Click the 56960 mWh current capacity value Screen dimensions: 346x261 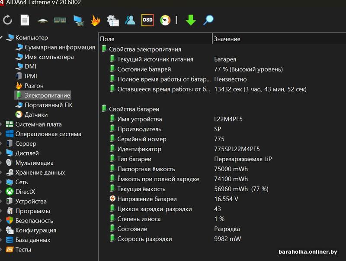(241, 189)
